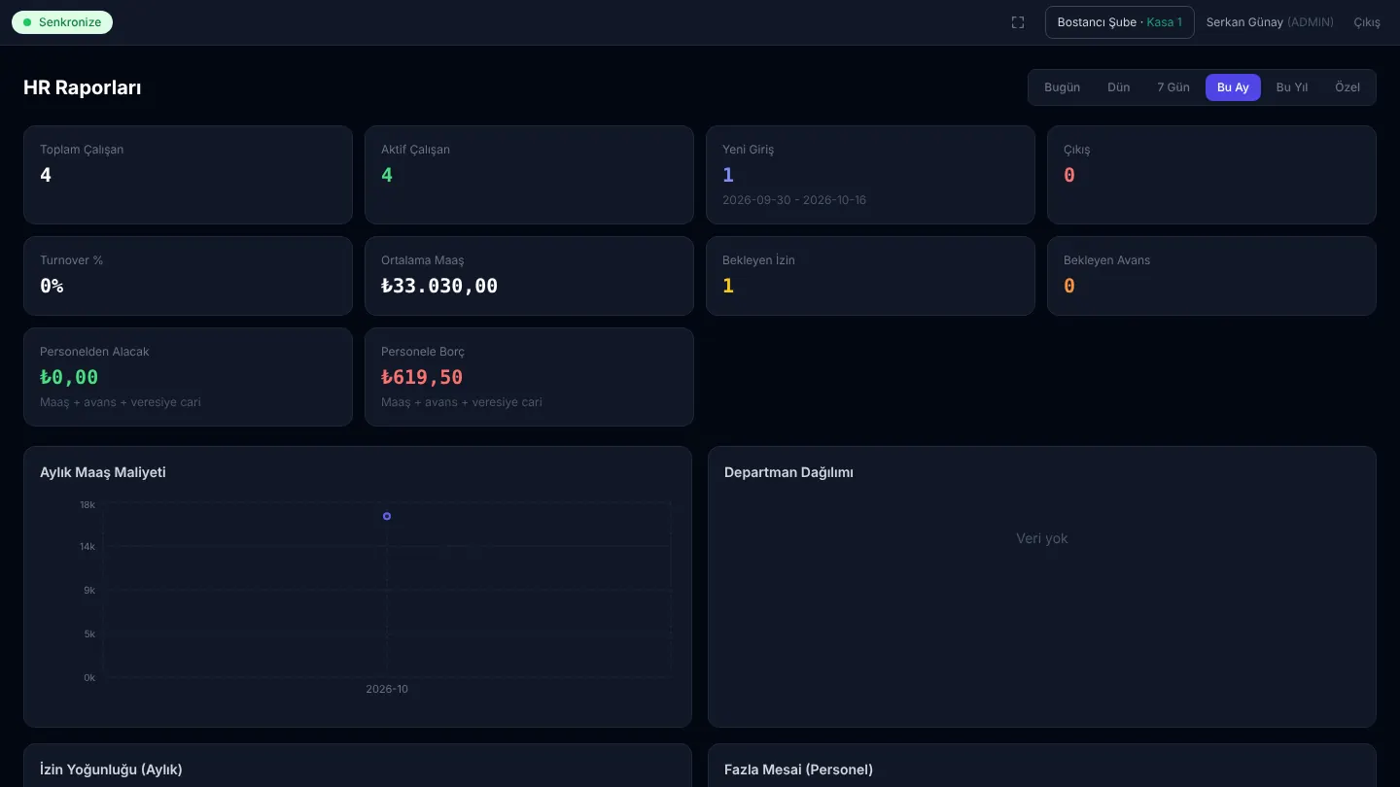Click the HR Raporları page title
The width and height of the screenshot is (1400, 787).
(x=83, y=87)
